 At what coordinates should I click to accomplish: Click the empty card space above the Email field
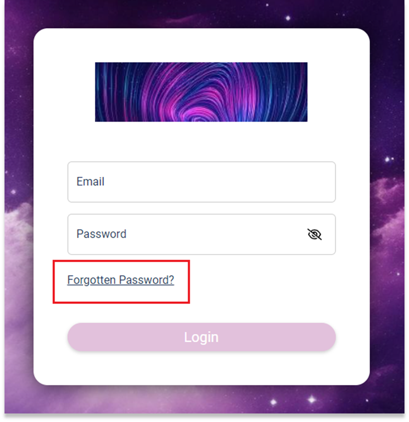click(201, 142)
